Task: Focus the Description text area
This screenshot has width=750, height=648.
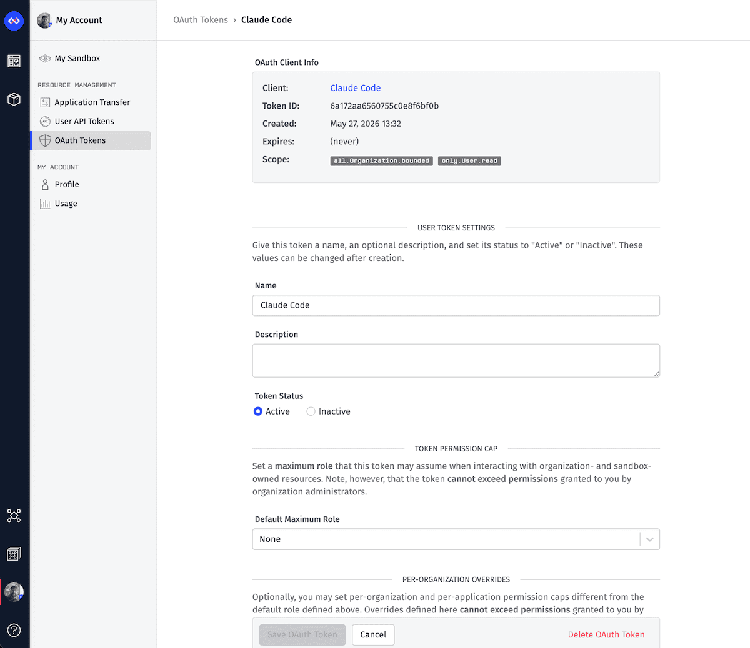Action: tap(456, 361)
